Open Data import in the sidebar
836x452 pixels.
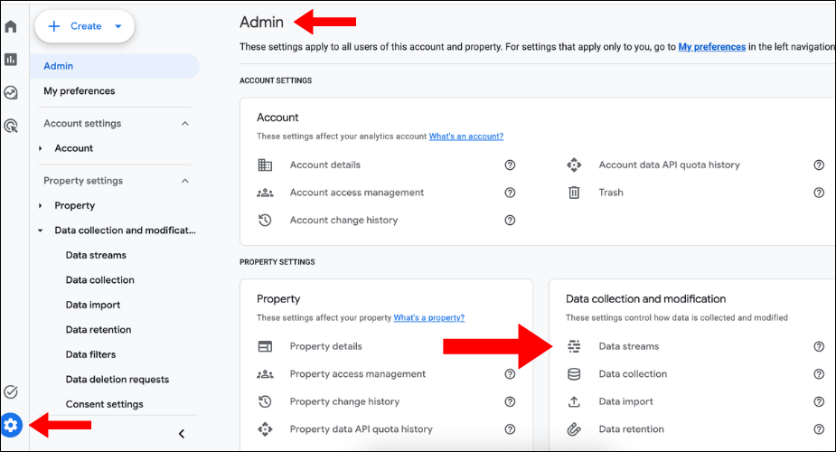pos(93,305)
